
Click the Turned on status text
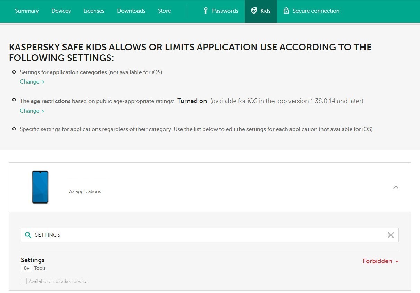[x=192, y=101]
